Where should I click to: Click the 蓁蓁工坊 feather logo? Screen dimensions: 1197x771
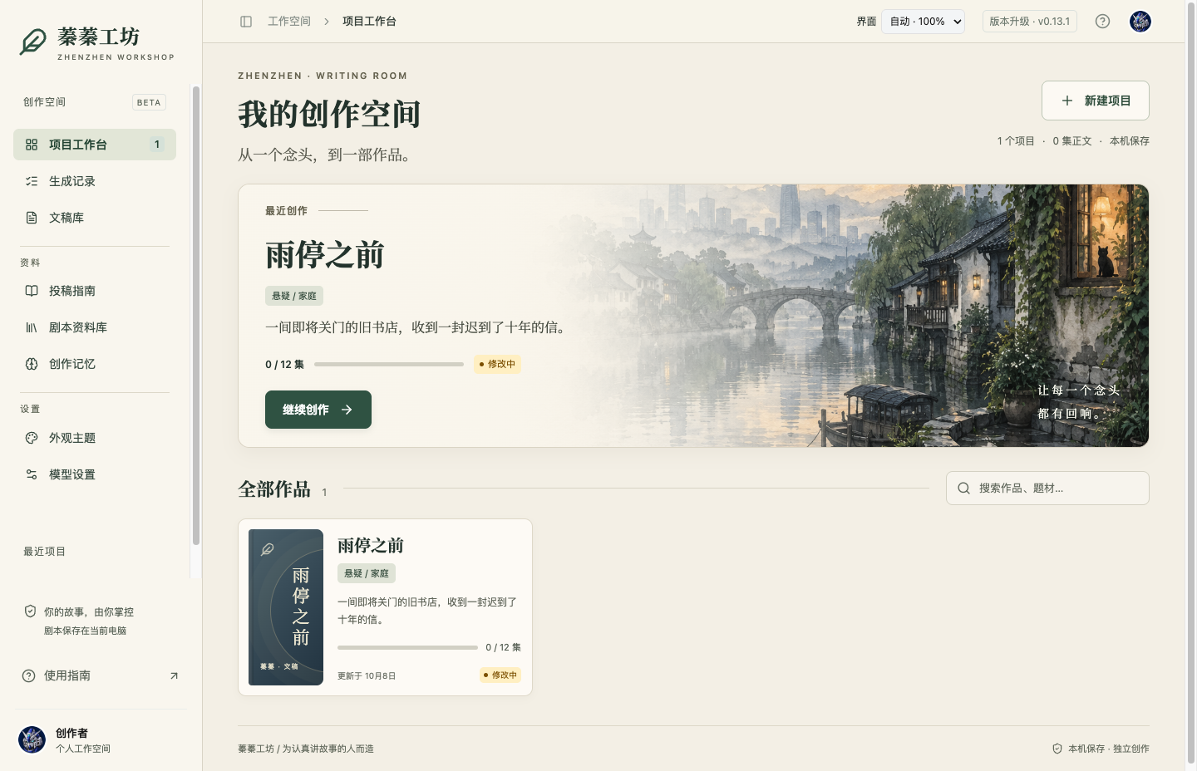(33, 41)
